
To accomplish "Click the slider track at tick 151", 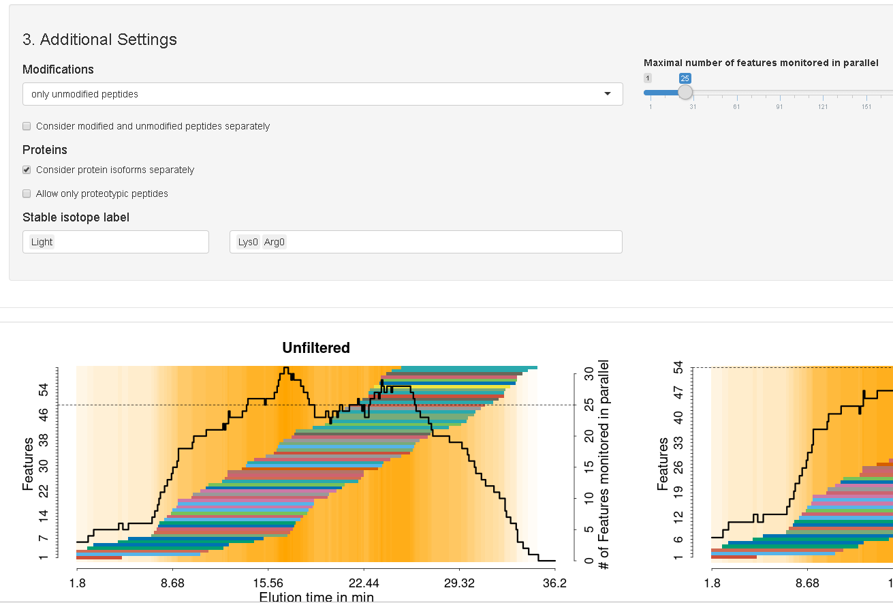I will [x=866, y=93].
